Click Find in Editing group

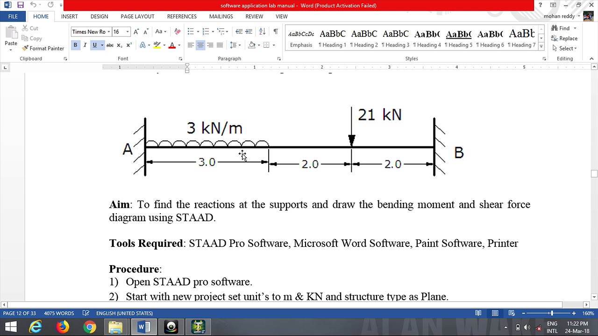561,28
